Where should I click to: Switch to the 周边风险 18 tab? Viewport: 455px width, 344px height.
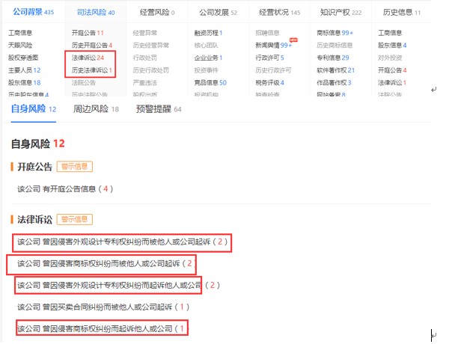pyautogui.click(x=96, y=108)
